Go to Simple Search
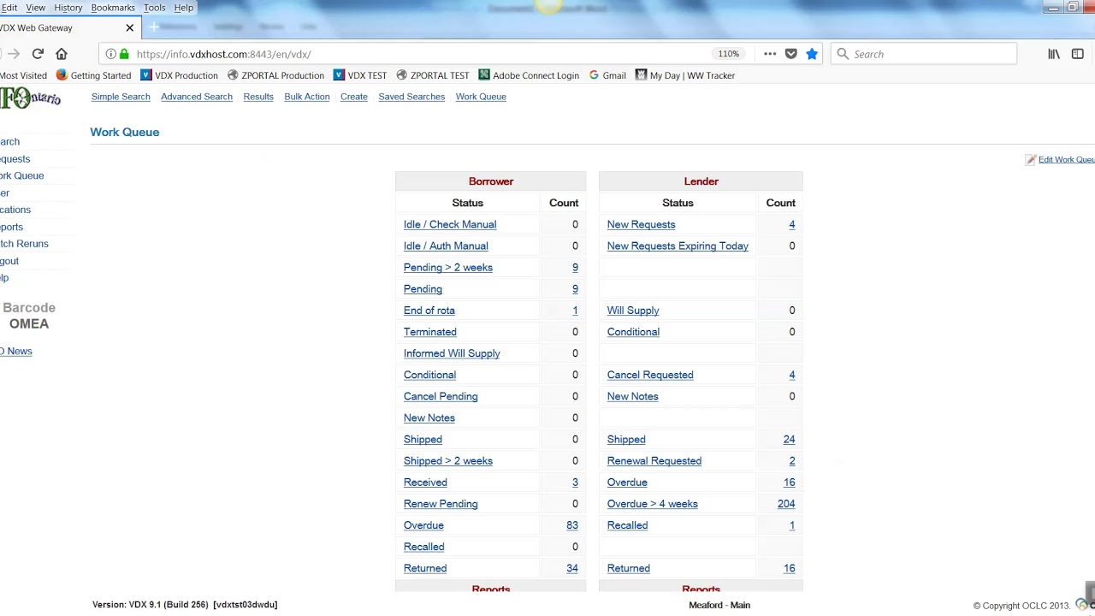This screenshot has height=616, width=1095. click(121, 97)
